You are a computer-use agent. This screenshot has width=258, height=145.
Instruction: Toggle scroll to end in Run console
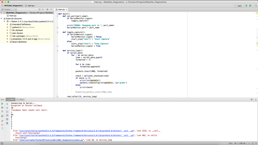pyautogui.click(x=7, y=116)
